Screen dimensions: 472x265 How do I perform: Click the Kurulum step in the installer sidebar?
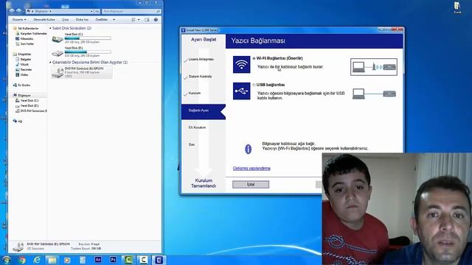click(x=195, y=93)
